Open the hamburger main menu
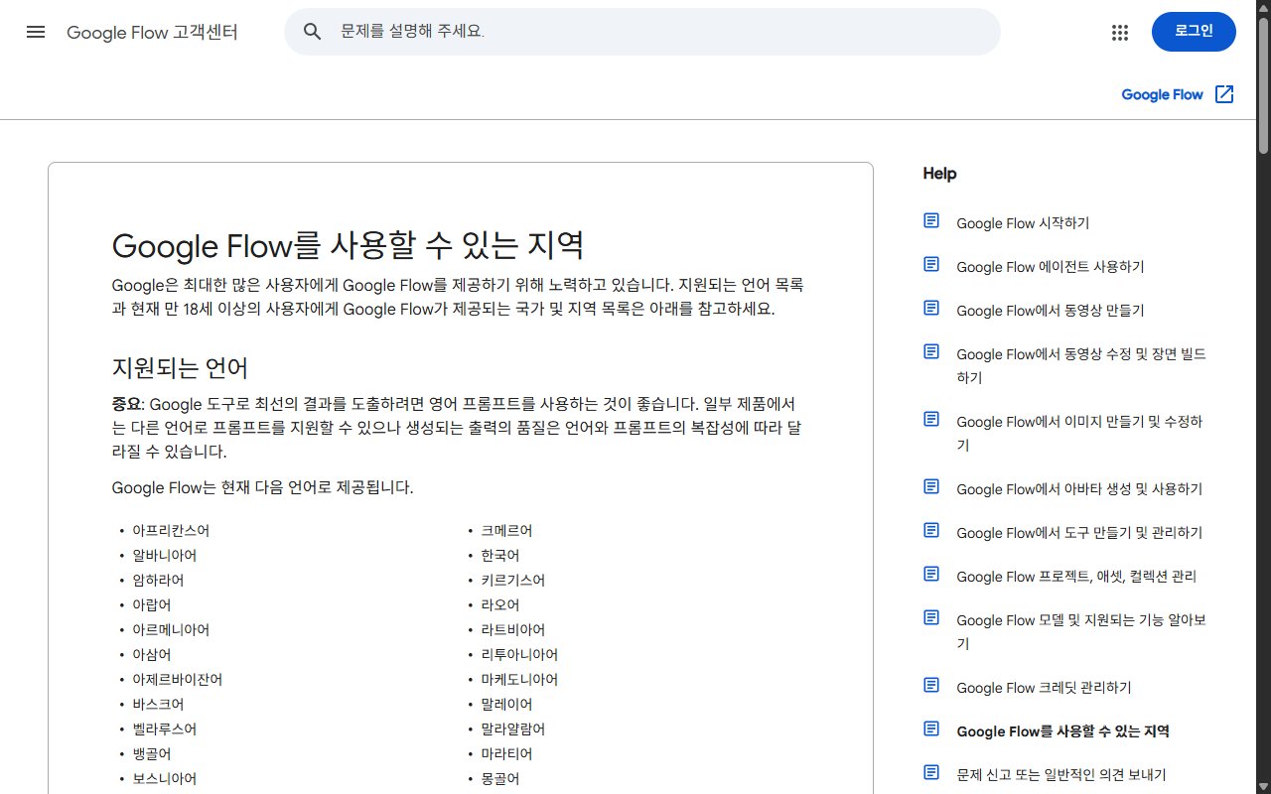This screenshot has height=794, width=1271. click(36, 32)
